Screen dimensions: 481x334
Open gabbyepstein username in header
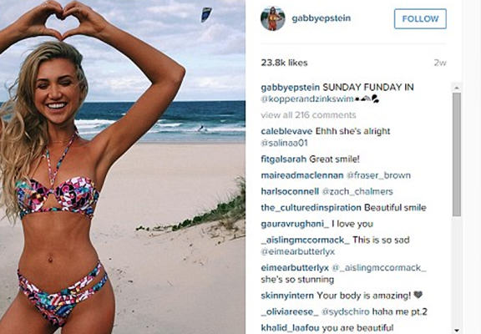[322, 18]
